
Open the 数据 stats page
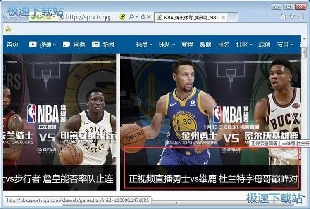pyautogui.click(x=205, y=45)
